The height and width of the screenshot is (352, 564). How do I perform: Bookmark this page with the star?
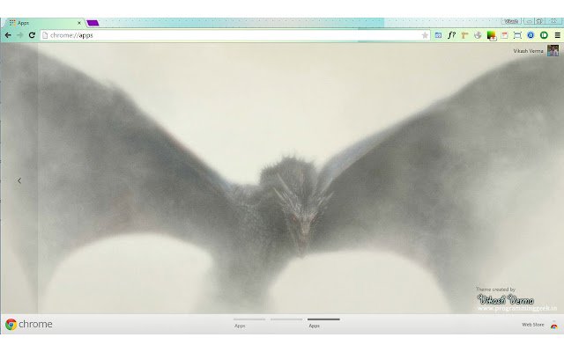[425, 35]
